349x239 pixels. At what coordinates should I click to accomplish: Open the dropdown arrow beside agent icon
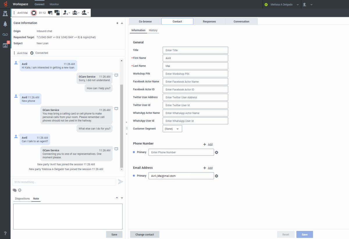pyautogui.click(x=311, y=5)
